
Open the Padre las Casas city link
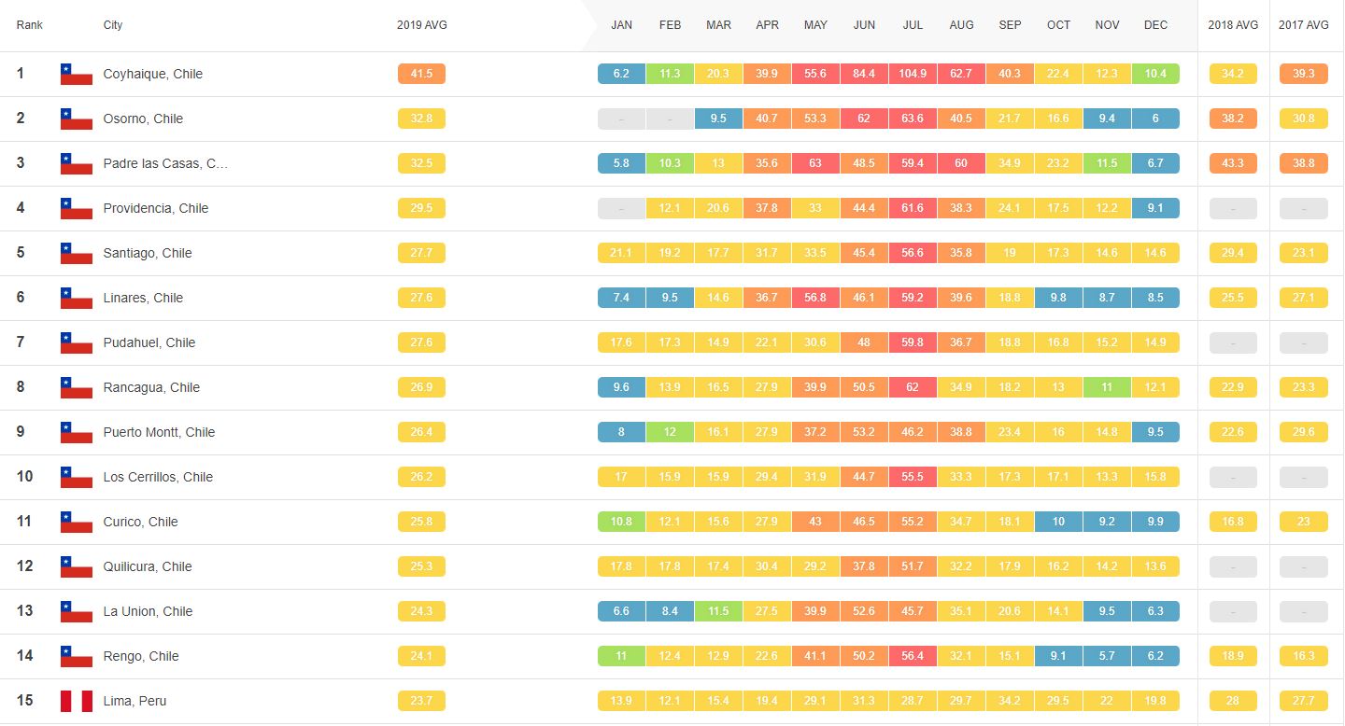165,163
